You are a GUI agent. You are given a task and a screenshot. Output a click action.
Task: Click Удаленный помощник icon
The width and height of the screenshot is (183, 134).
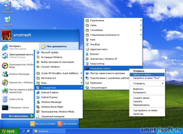click(x=38, y=116)
